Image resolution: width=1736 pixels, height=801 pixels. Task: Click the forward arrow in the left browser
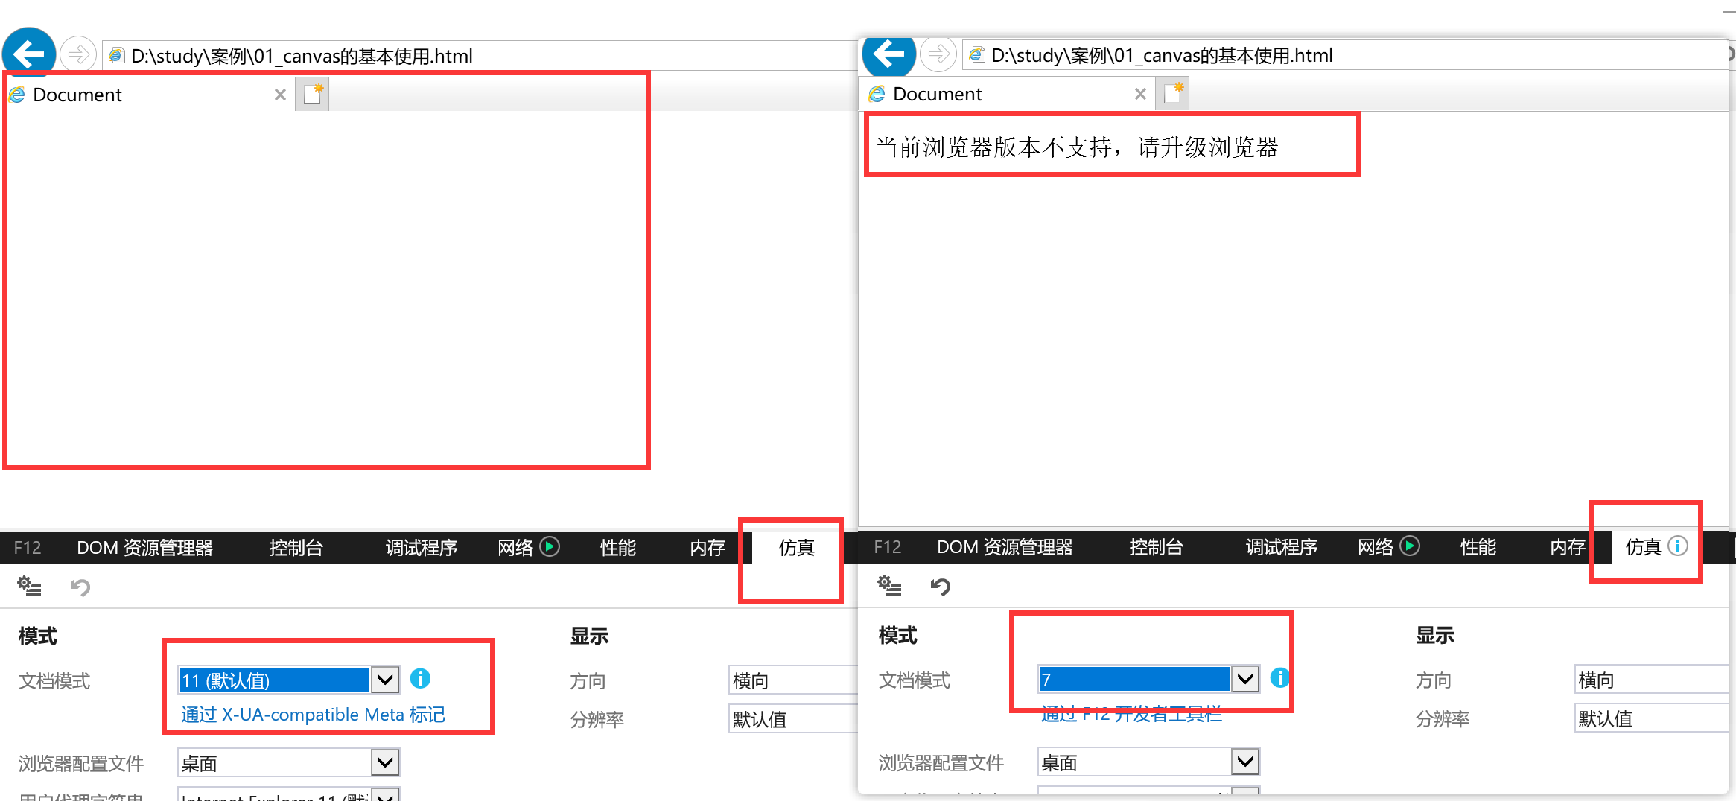coord(78,54)
